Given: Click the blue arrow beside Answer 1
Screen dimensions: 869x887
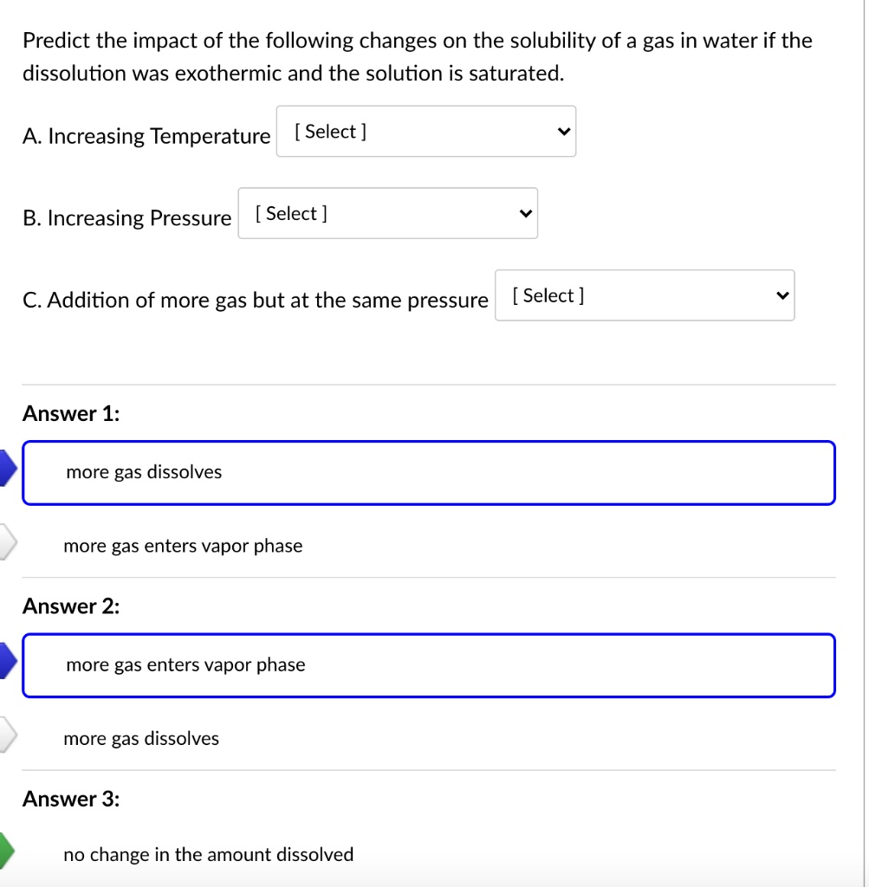Looking at the screenshot, I should 5,468.
